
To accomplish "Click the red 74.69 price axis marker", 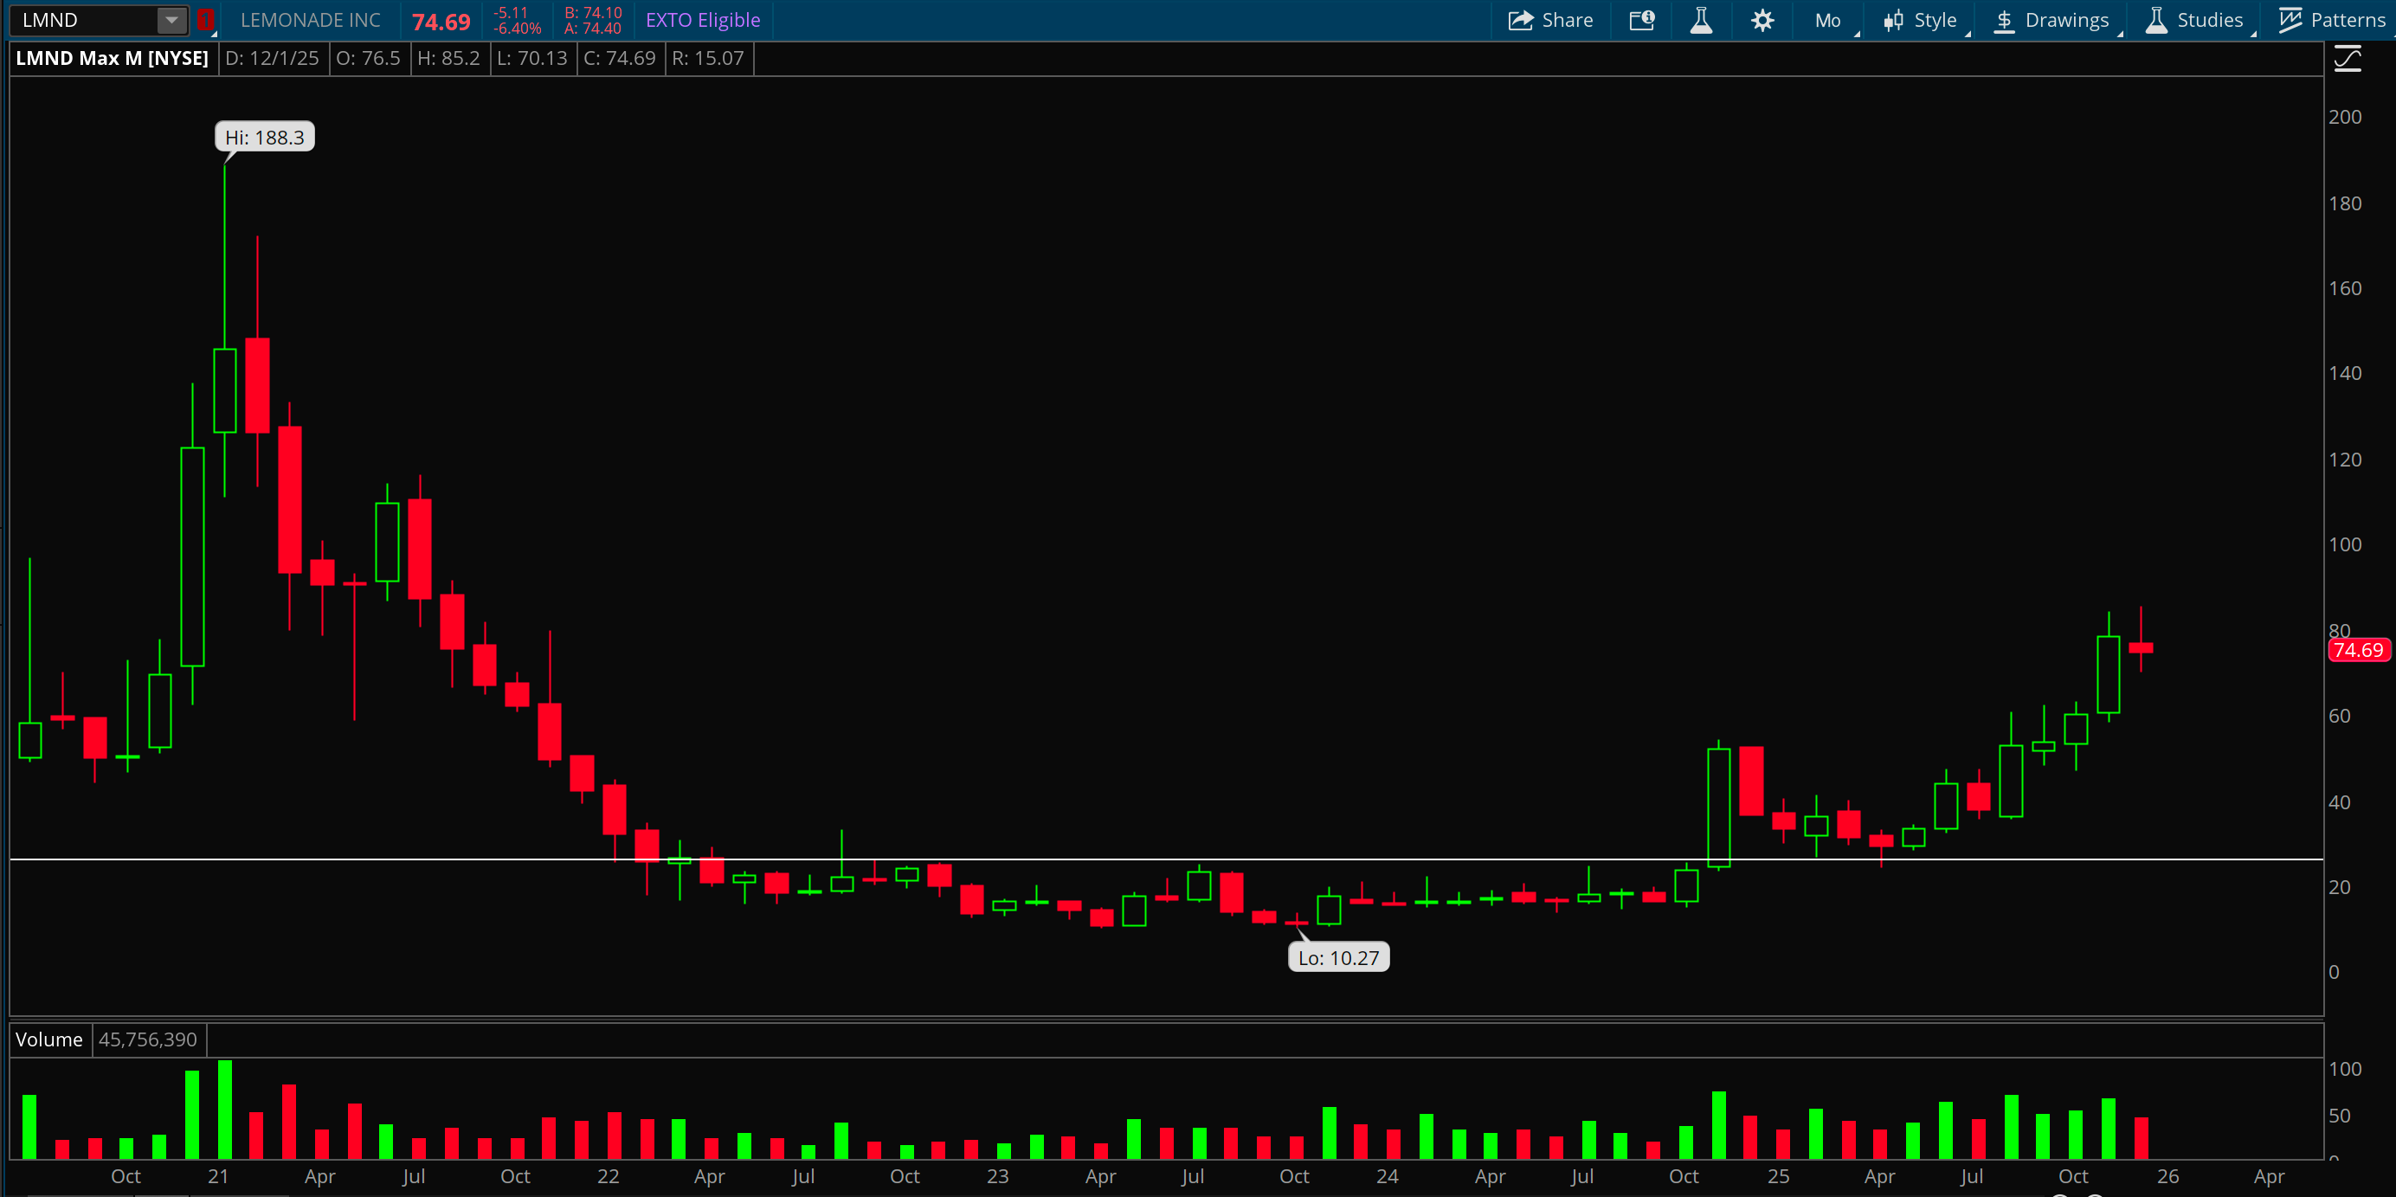I will tap(2358, 650).
